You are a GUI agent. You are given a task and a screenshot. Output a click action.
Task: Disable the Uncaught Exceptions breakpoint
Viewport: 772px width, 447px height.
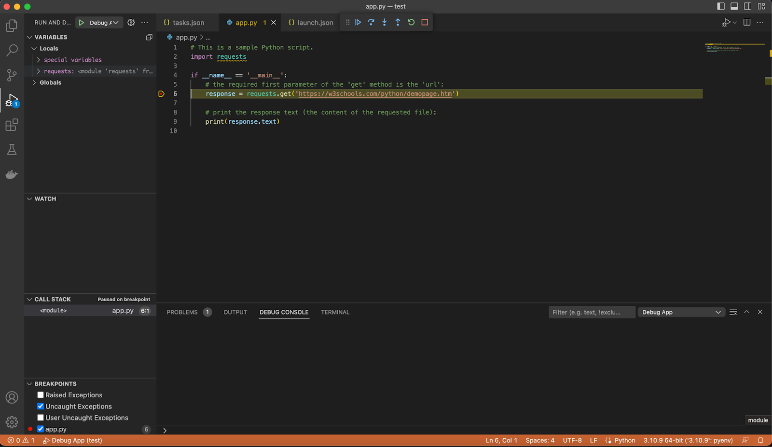pyautogui.click(x=41, y=406)
